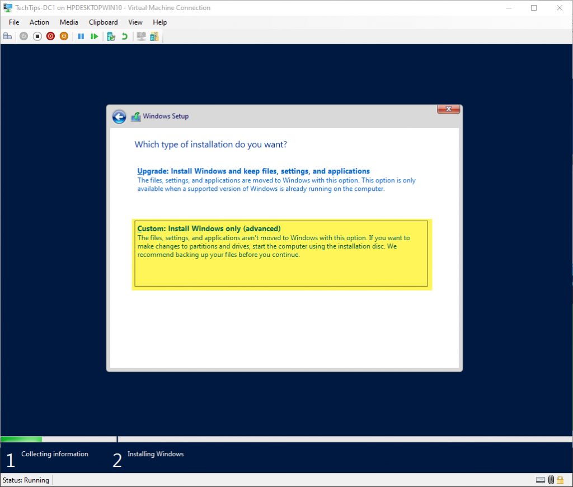Open the View menu
The height and width of the screenshot is (487, 573).
(x=135, y=22)
